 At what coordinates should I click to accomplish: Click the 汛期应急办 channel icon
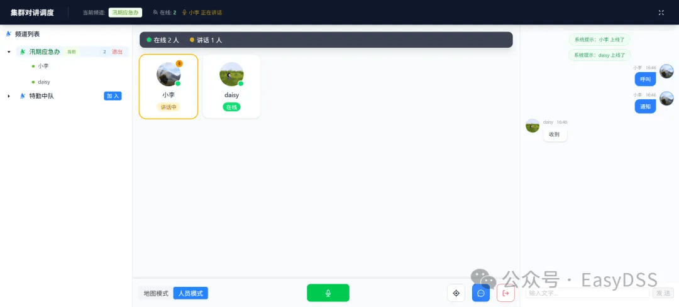click(x=23, y=52)
